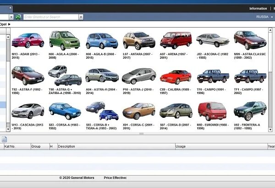Image resolution: width=275 pixels, height=188 pixels.
Task: Close the open tab with X
Action: [11, 8]
